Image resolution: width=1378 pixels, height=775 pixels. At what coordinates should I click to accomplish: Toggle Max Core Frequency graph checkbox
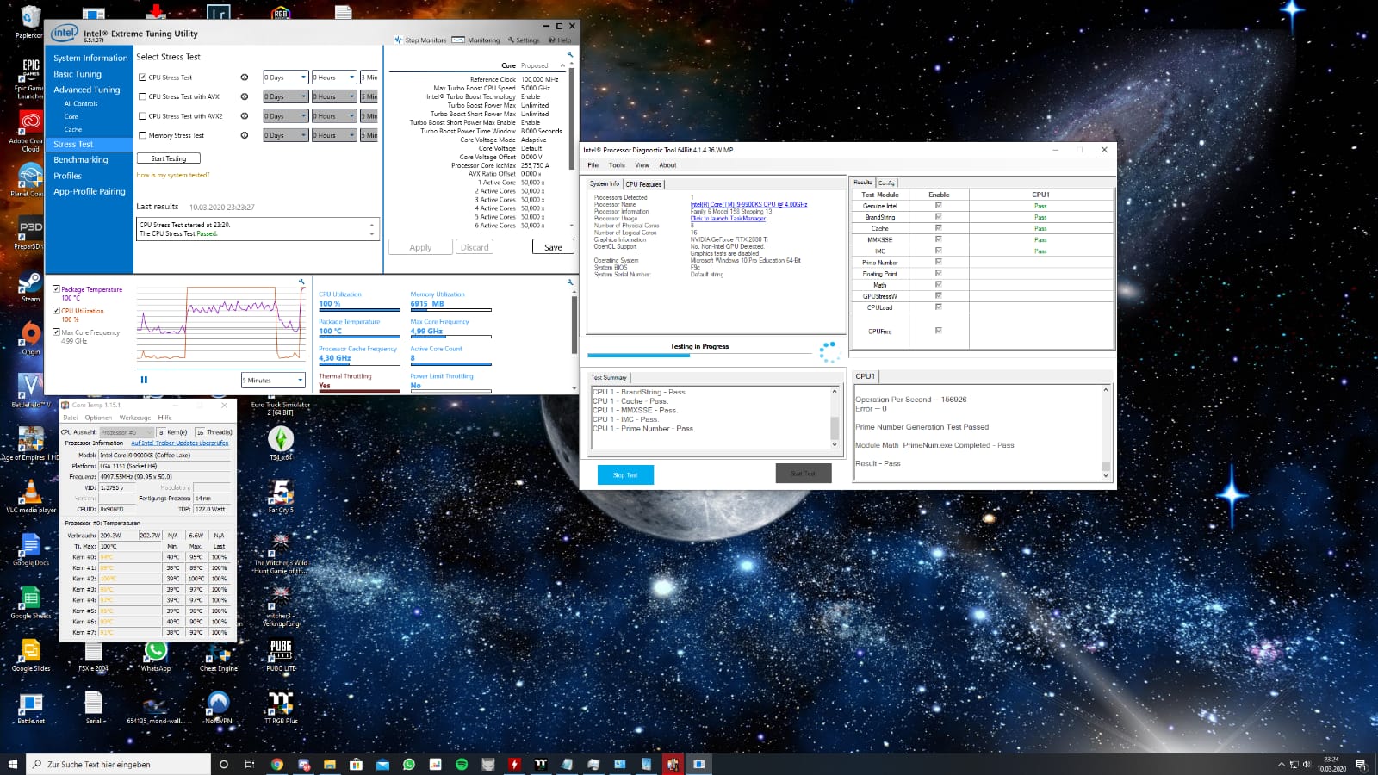(x=56, y=332)
